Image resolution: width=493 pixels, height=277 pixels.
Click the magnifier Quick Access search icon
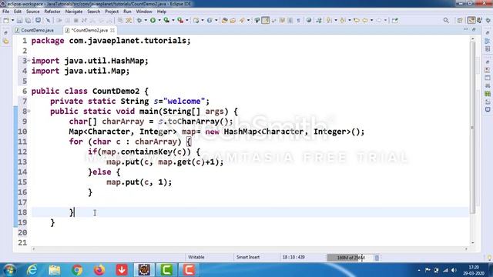pyautogui.click(x=446, y=21)
